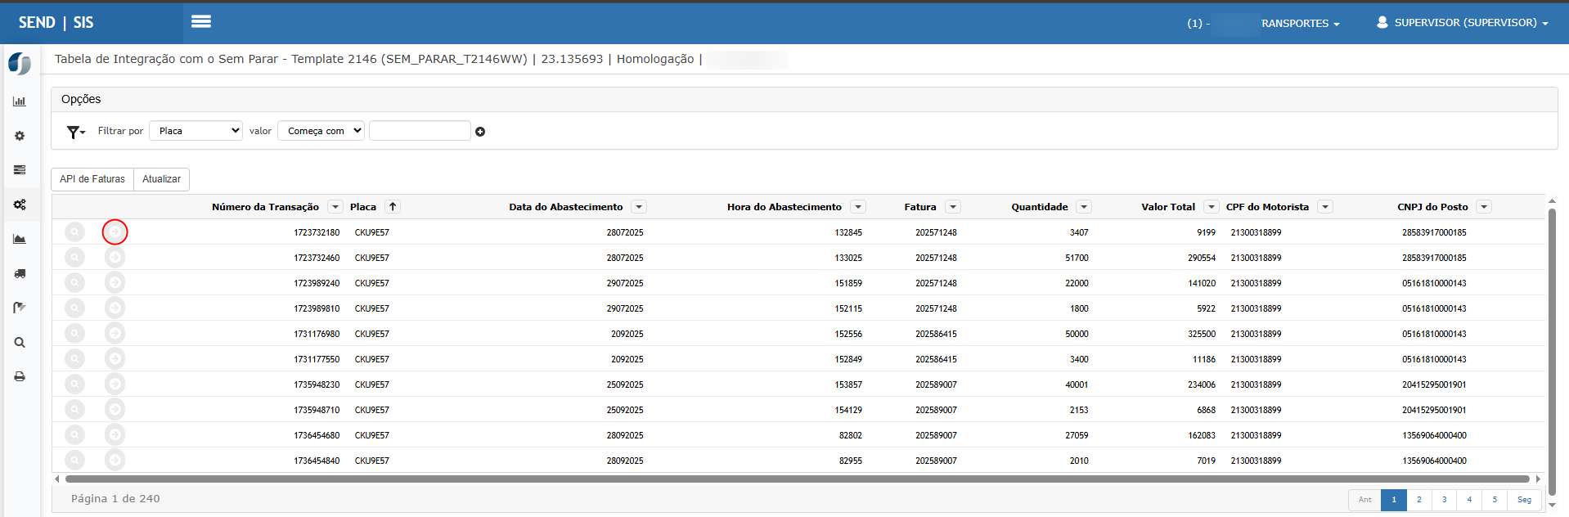
Task: Click the printer icon in the sidebar
Action: [20, 377]
